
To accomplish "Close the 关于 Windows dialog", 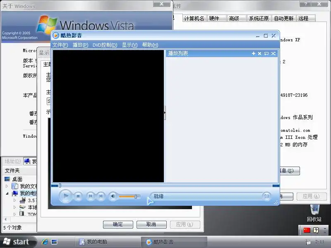I will pos(161,4).
